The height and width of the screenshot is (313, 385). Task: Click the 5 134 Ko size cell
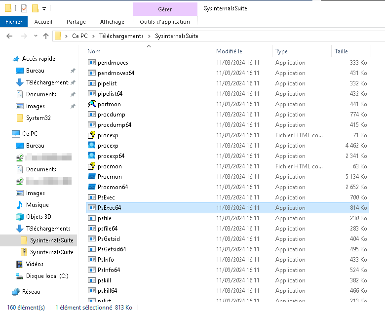[x=356, y=177]
